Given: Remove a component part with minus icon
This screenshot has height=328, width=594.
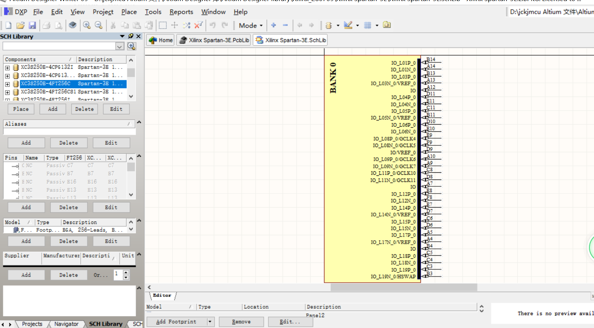Looking at the screenshot, I should 285,25.
